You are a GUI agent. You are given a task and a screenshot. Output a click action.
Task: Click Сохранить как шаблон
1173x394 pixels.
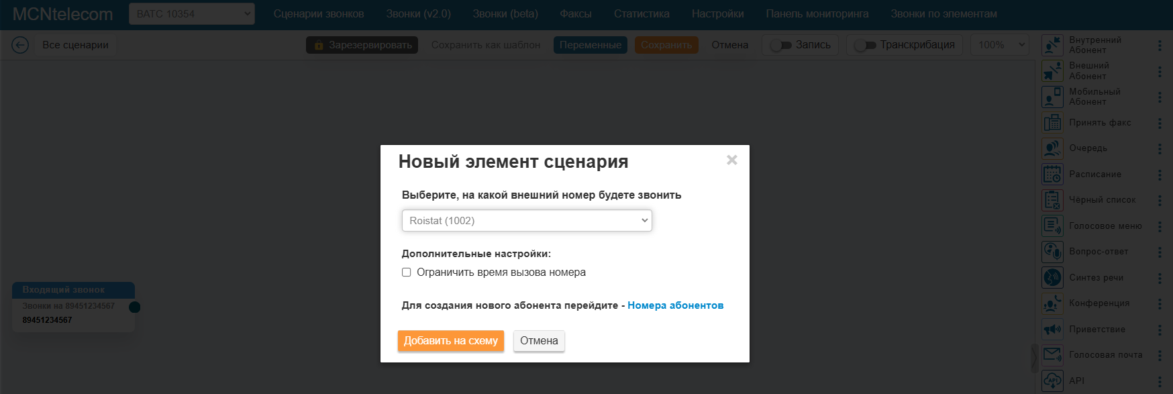[x=486, y=45]
